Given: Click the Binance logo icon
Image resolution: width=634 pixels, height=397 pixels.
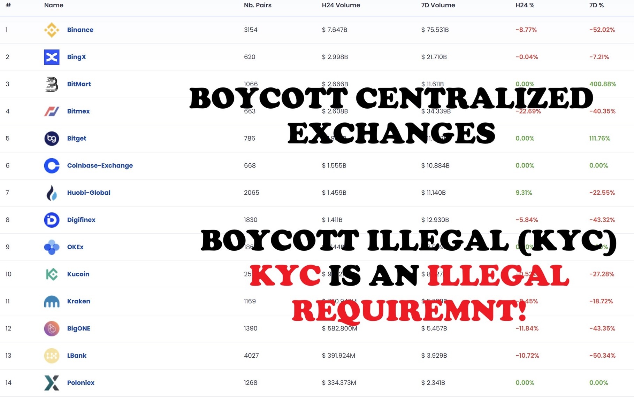Looking at the screenshot, I should (52, 30).
